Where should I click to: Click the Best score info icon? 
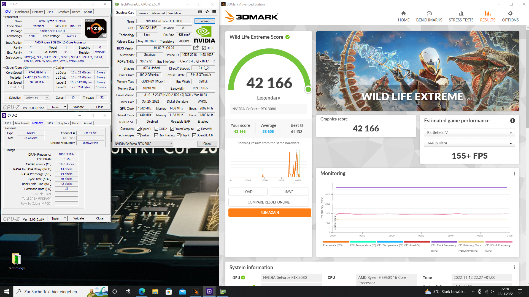(x=302, y=125)
